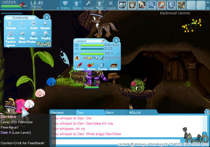This screenshot has width=210, height=147.
Task: Click the EXP bar in catdark panel
Action: [x=92, y=54]
